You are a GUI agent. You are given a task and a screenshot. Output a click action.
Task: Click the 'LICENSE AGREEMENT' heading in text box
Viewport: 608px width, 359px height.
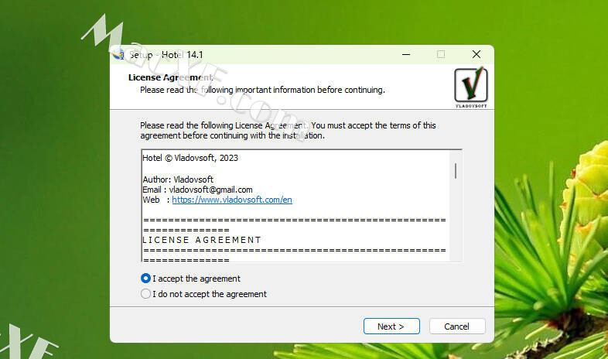point(202,240)
